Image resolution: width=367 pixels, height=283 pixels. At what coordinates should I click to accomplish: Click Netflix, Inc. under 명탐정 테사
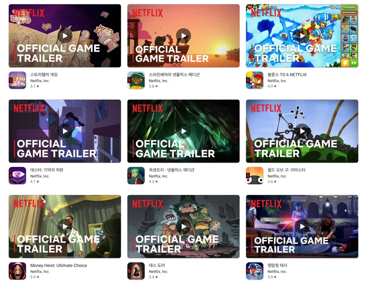[277, 272]
